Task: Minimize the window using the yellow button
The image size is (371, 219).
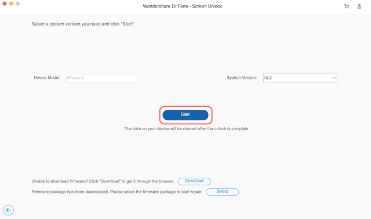Action: click(11, 3)
